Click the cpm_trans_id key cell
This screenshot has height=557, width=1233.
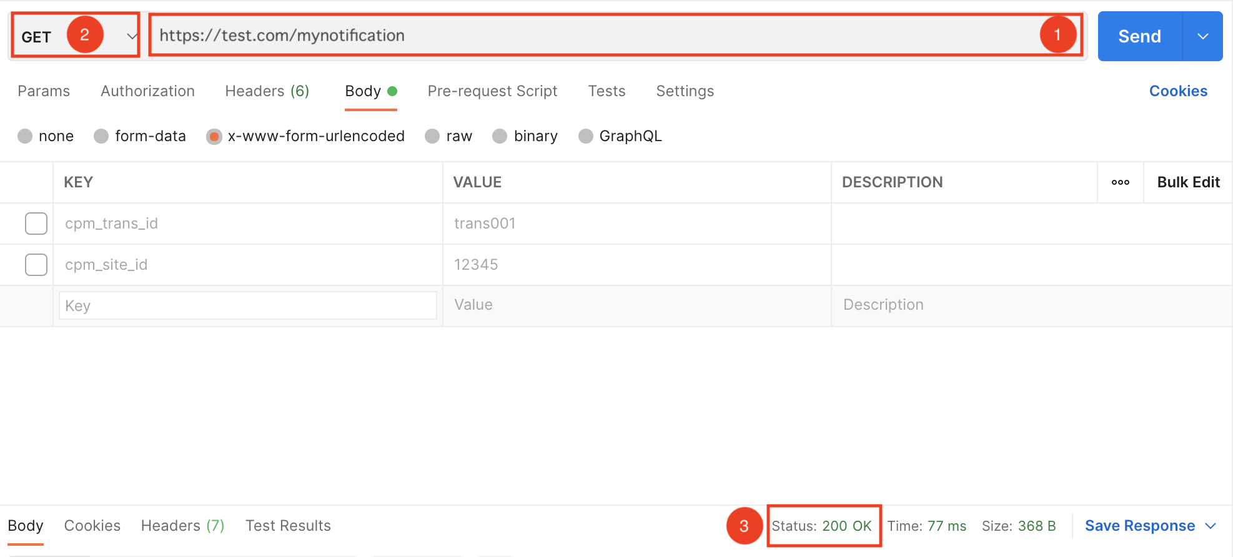[x=248, y=224]
